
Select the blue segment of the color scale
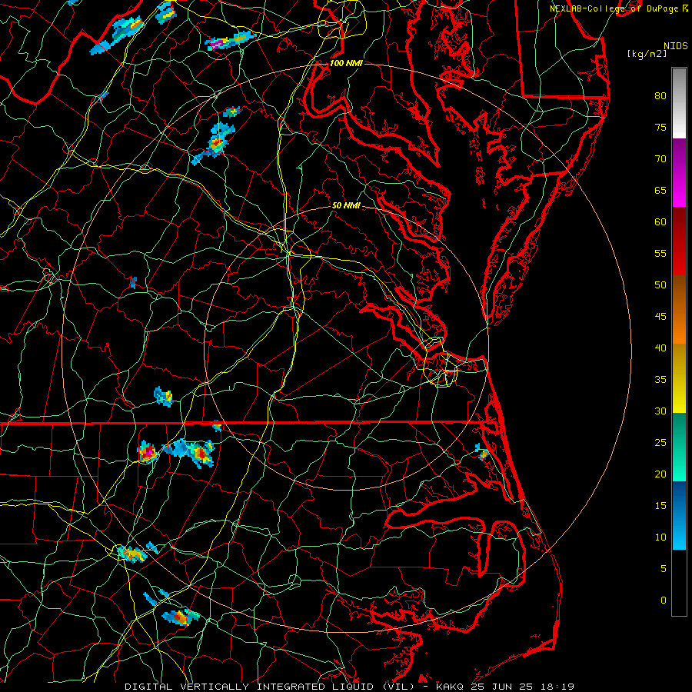click(x=679, y=515)
